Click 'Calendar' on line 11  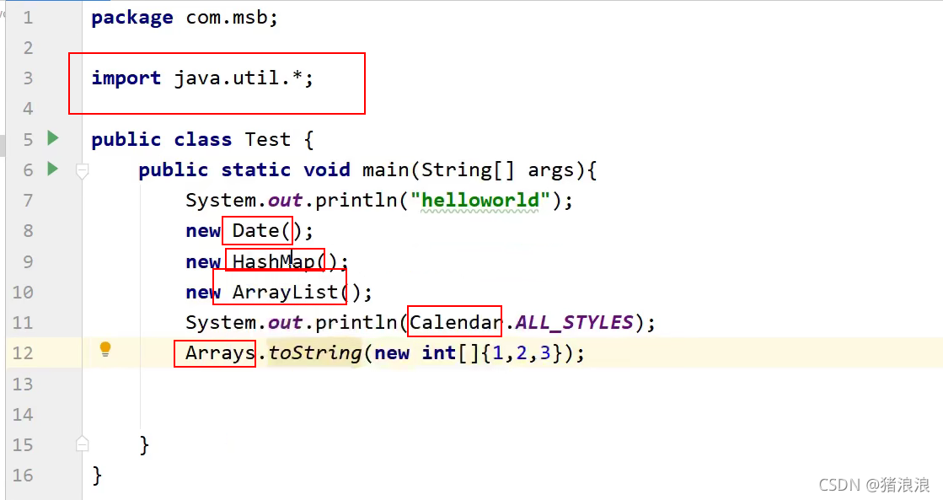coord(455,322)
